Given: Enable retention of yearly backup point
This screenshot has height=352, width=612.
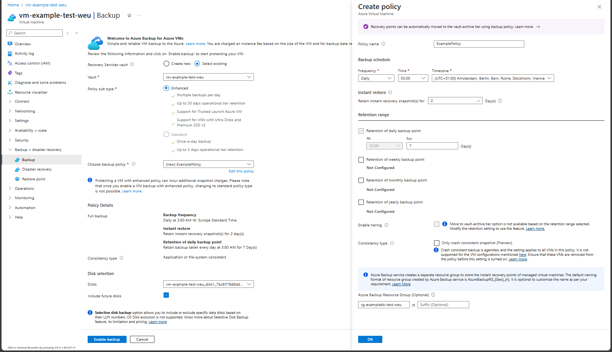Looking at the screenshot, I should click(361, 202).
